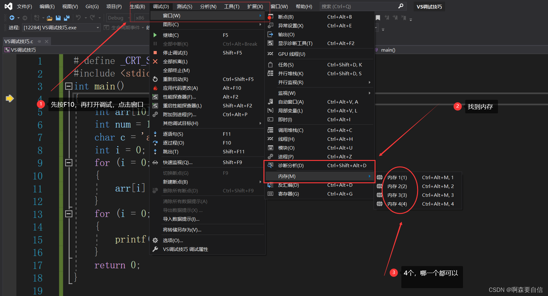Choose 内存 4(4) from the memory submenu
The width and height of the screenshot is (548, 296).
418,204
